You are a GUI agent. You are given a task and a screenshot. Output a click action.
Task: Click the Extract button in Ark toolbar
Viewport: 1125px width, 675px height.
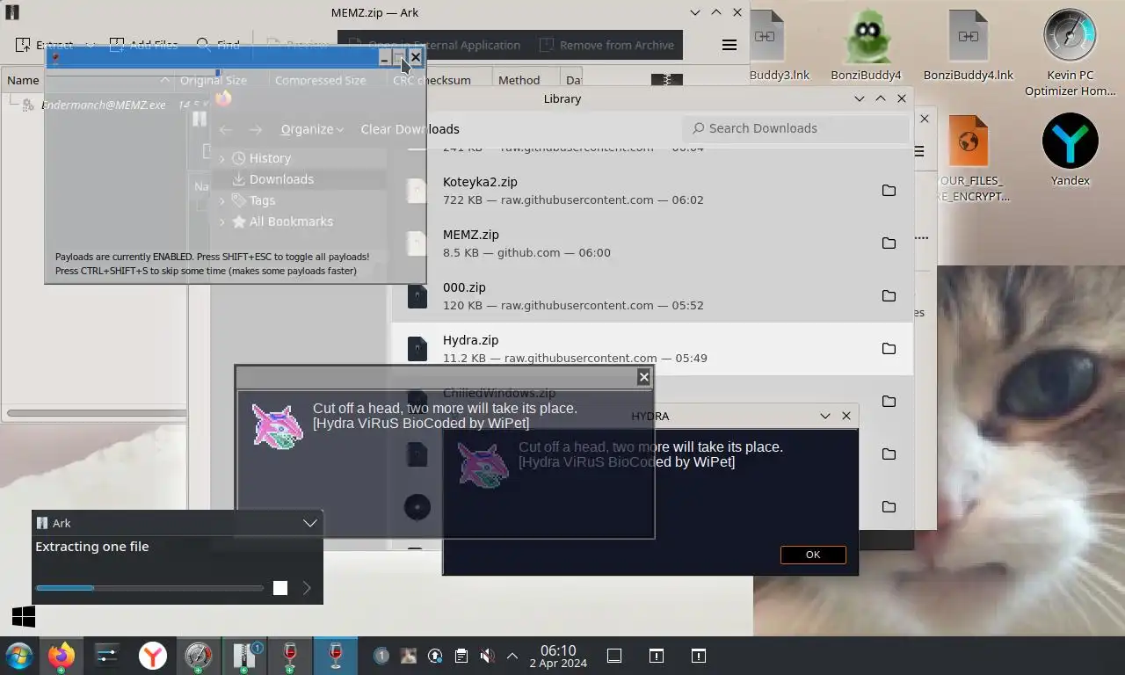[x=44, y=45]
